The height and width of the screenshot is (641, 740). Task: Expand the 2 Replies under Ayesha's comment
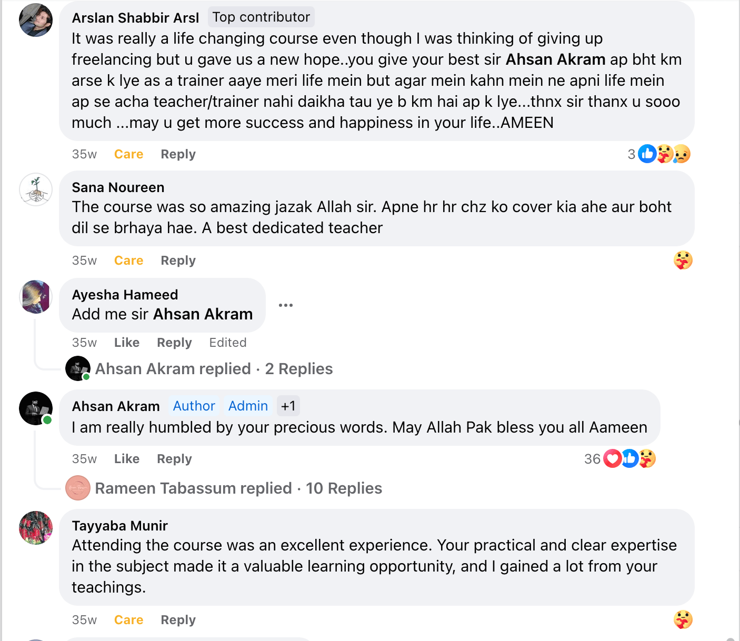pyautogui.click(x=298, y=368)
